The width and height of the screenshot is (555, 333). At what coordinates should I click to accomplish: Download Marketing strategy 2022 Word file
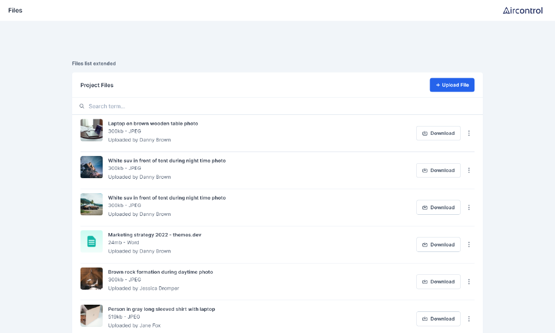point(438,245)
